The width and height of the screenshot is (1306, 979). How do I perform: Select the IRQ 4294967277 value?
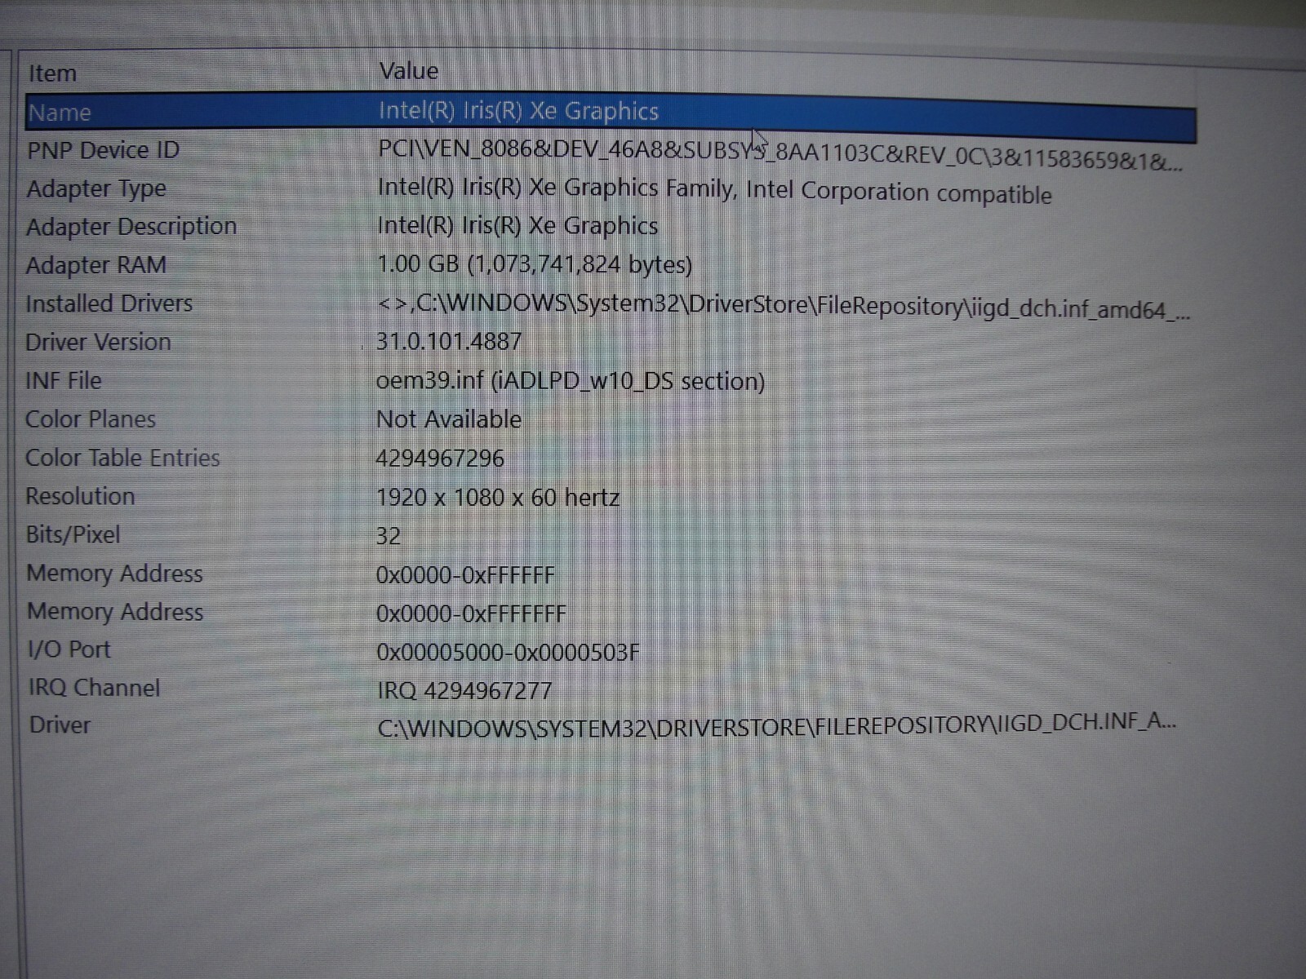(464, 691)
